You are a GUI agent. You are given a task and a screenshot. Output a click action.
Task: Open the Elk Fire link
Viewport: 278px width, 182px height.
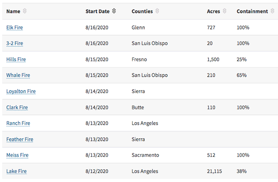[14, 27]
